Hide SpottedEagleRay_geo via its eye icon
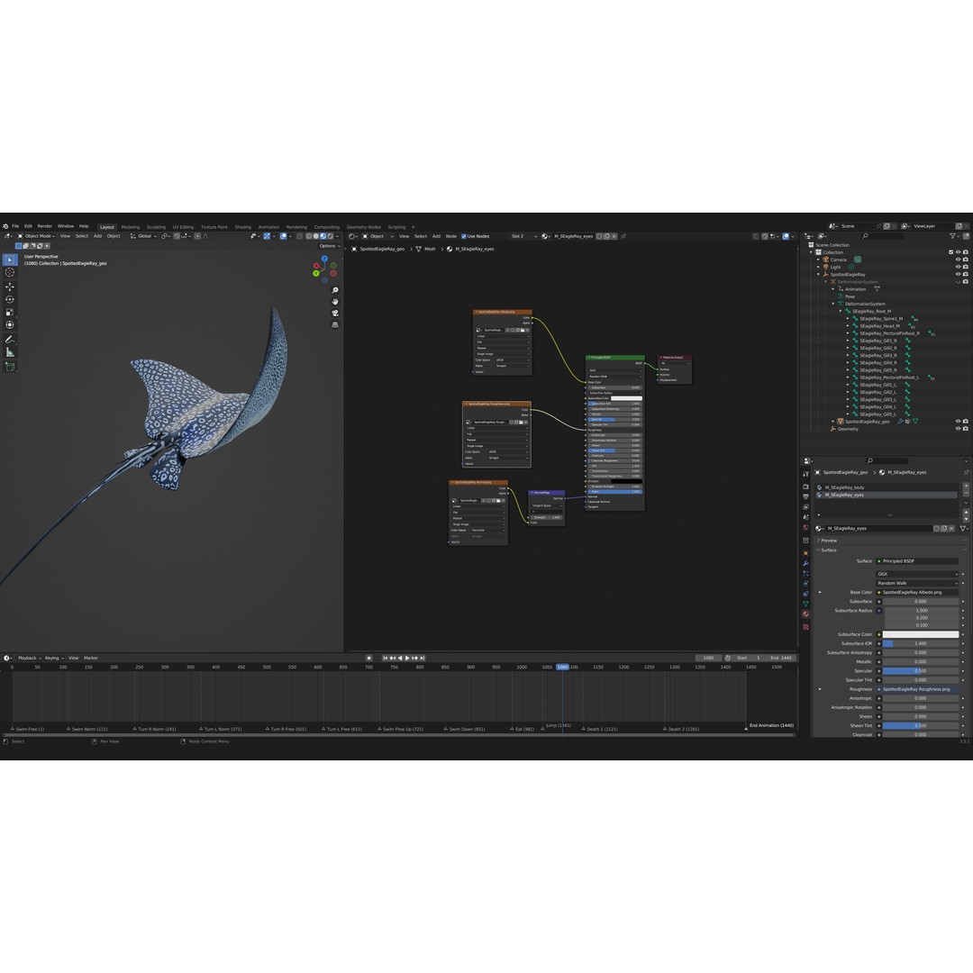 [958, 422]
